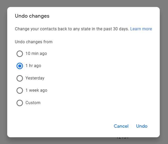Pick the 1 week ago radio option

click(x=20, y=90)
